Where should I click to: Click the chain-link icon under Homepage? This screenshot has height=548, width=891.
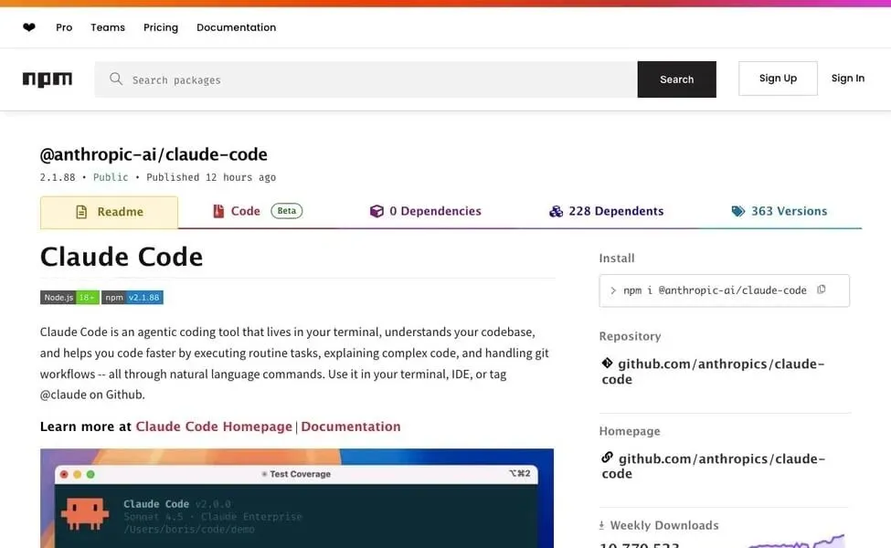pyautogui.click(x=607, y=458)
